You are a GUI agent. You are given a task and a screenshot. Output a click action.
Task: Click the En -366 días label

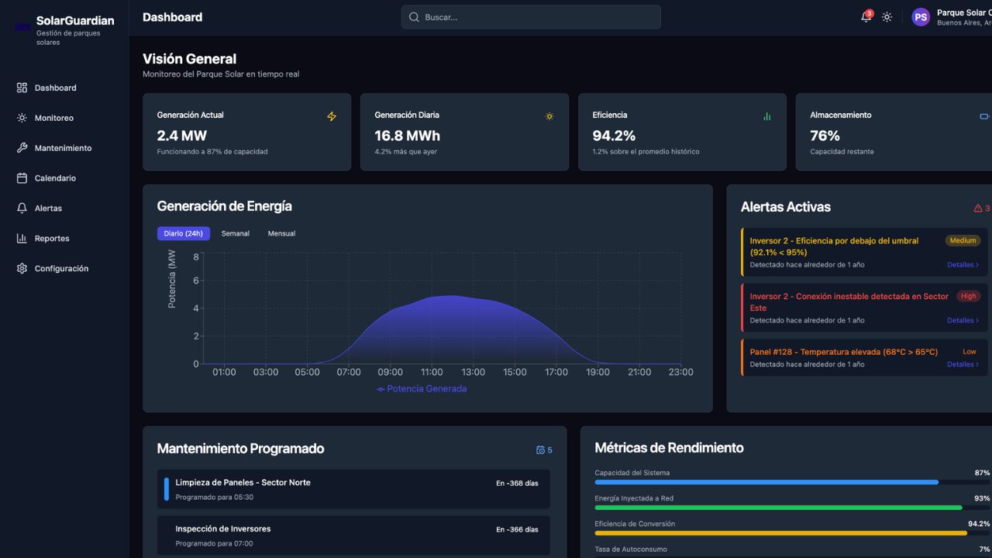[517, 529]
